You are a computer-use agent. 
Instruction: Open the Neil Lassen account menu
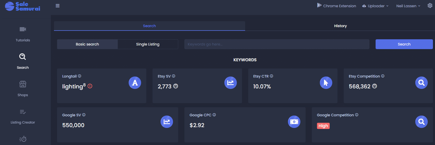pyautogui.click(x=408, y=6)
